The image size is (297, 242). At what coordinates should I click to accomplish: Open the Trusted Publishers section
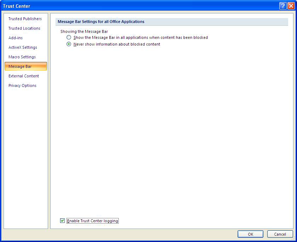pos(25,19)
